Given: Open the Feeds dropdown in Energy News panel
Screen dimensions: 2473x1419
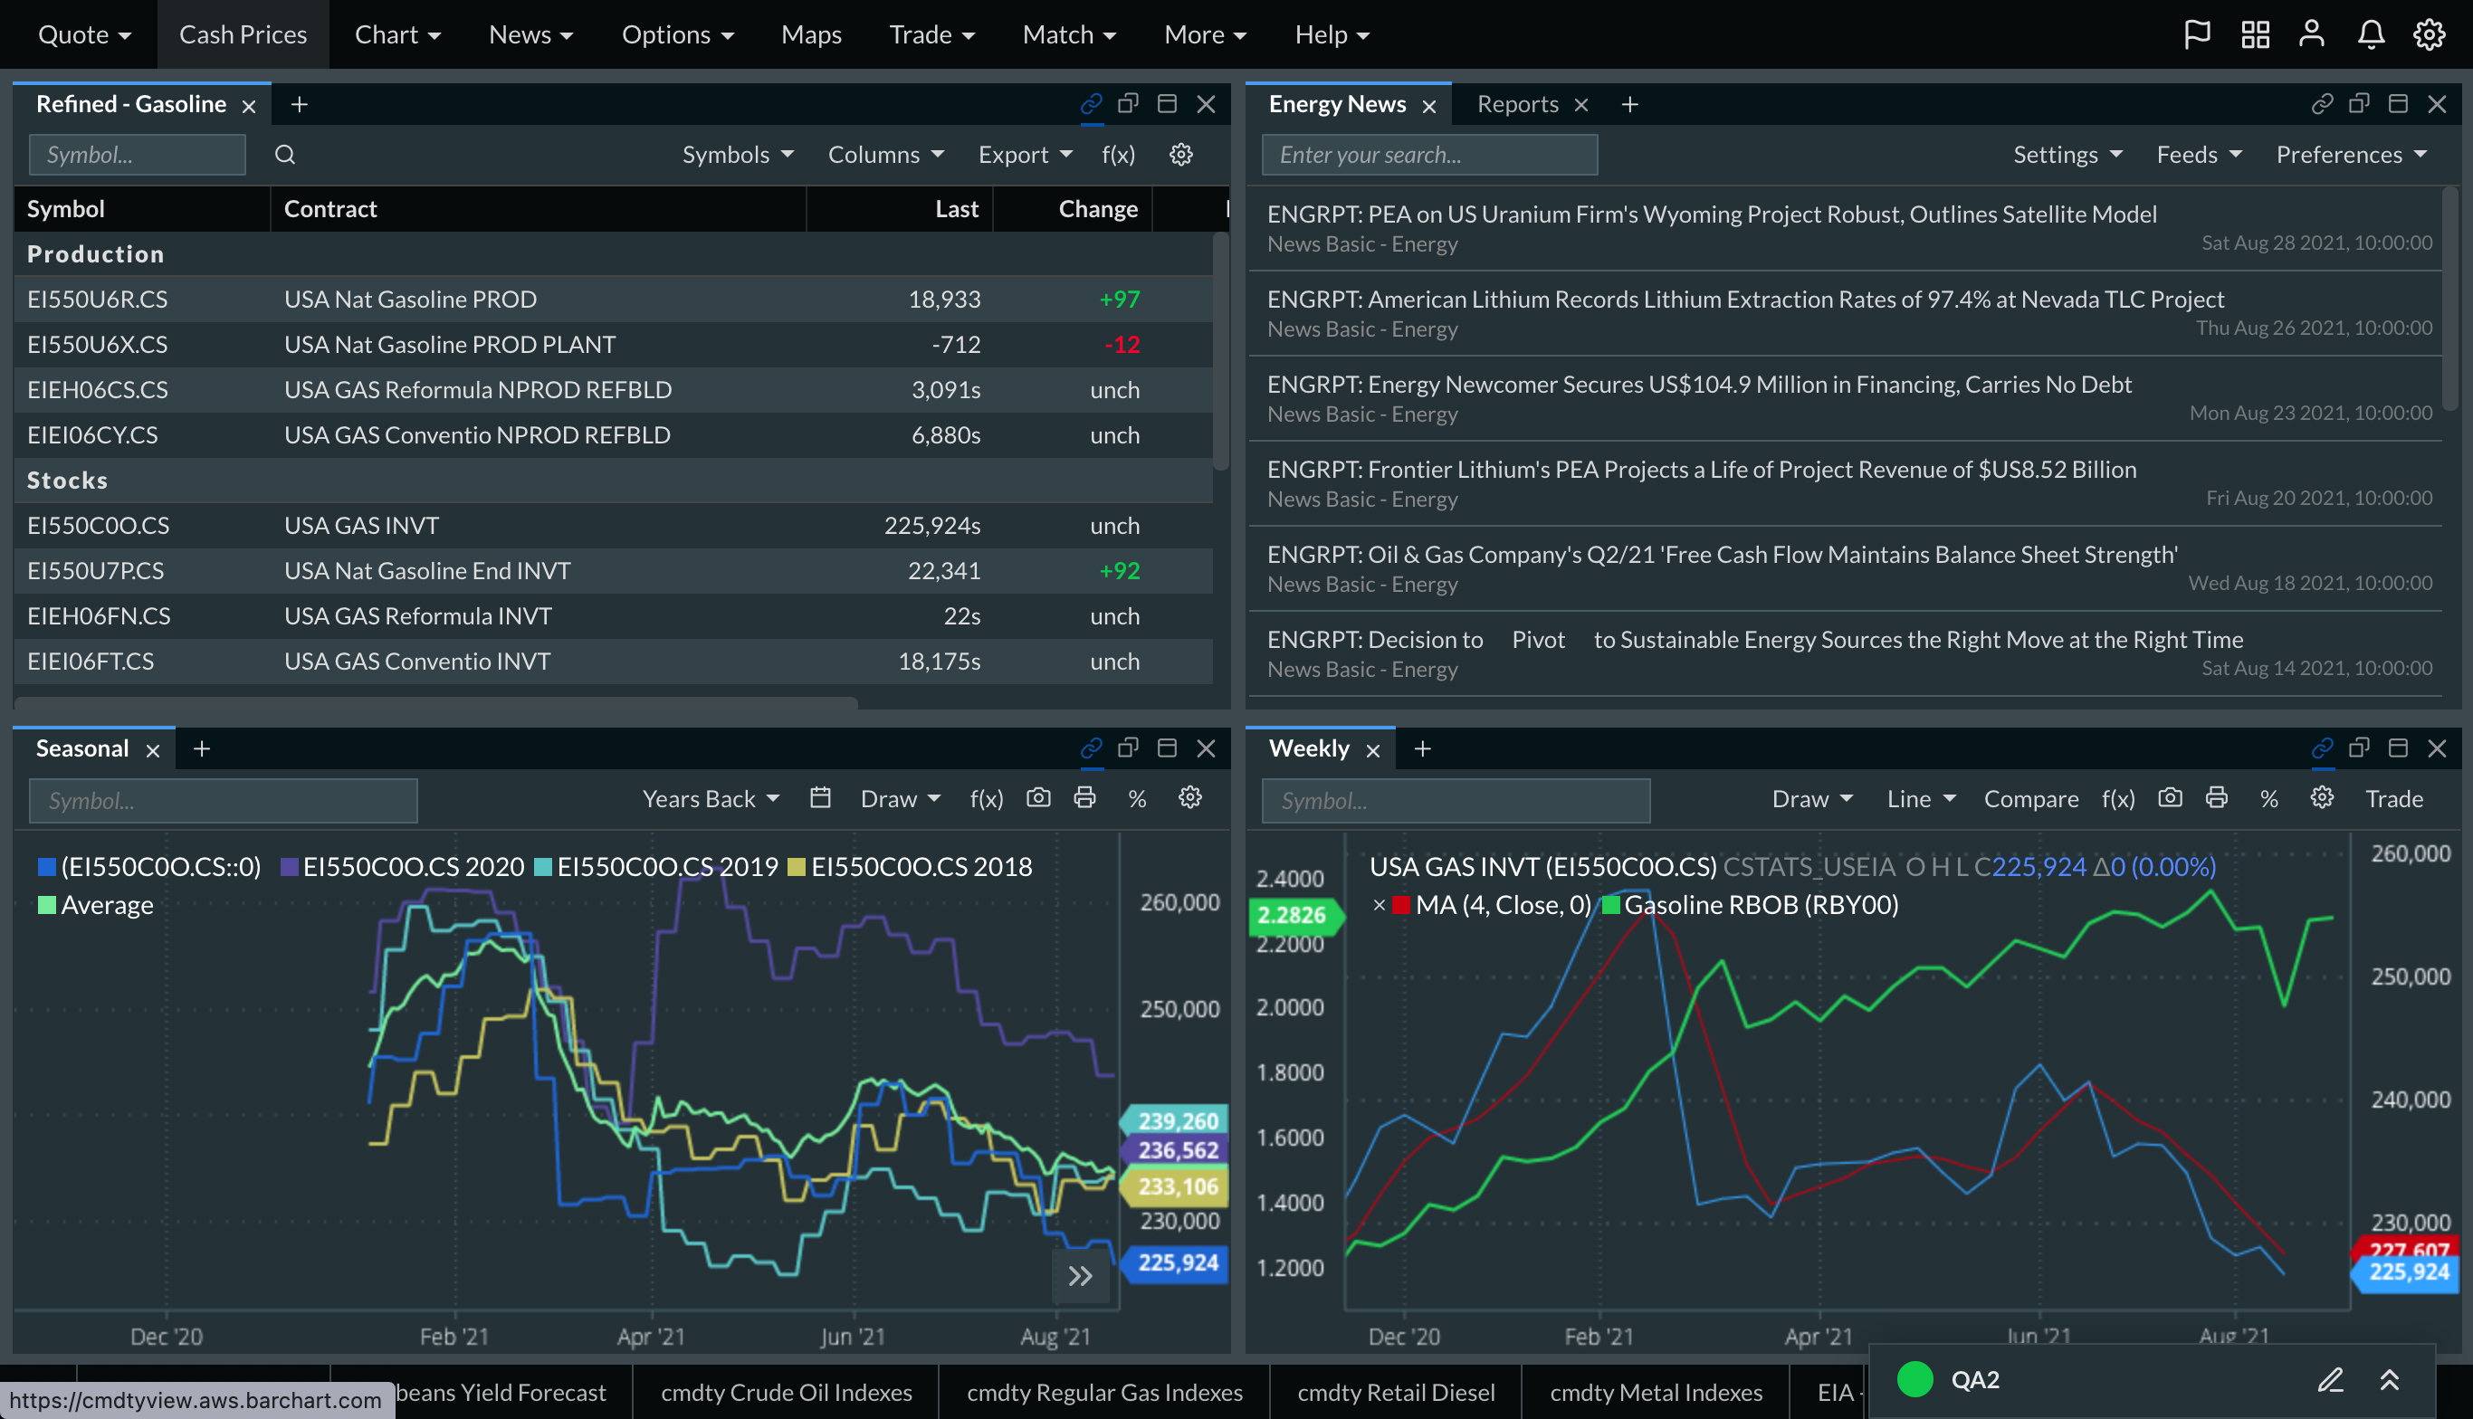Looking at the screenshot, I should (2194, 155).
